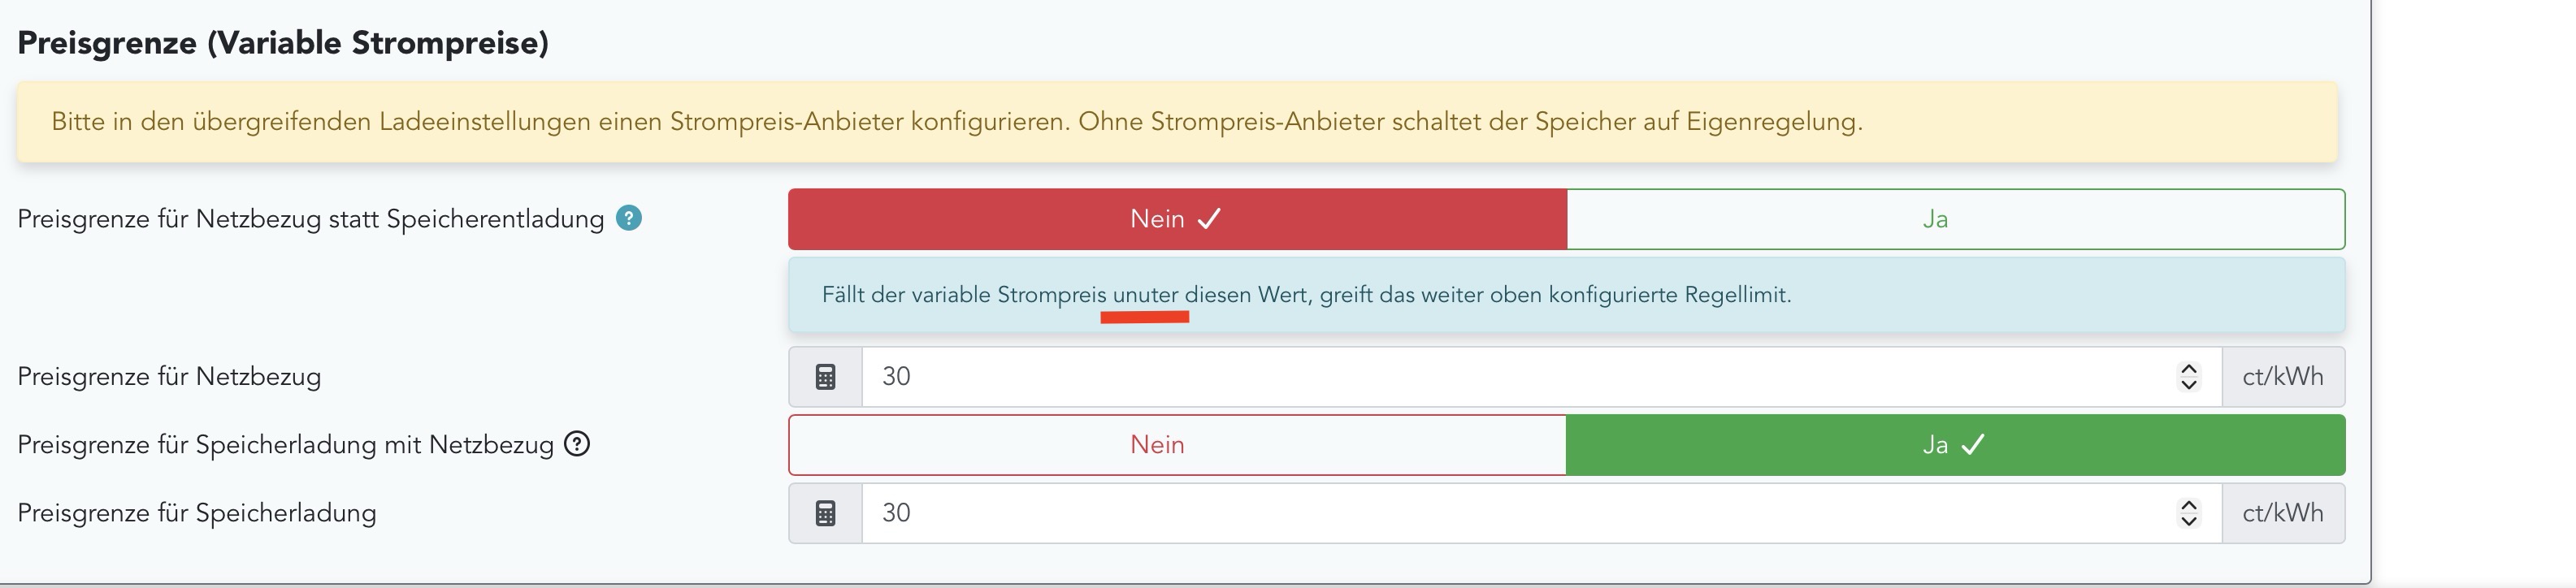Image resolution: width=2576 pixels, height=588 pixels.
Task: Decrease Preisgrenze für Netzbezug with down arrow
Action: click(2188, 385)
